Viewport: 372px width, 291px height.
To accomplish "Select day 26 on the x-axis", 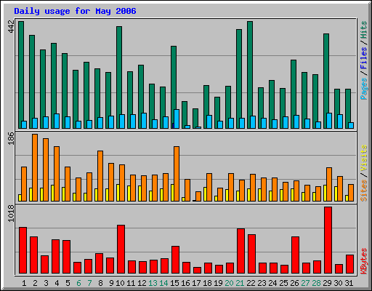I will tap(294, 283).
